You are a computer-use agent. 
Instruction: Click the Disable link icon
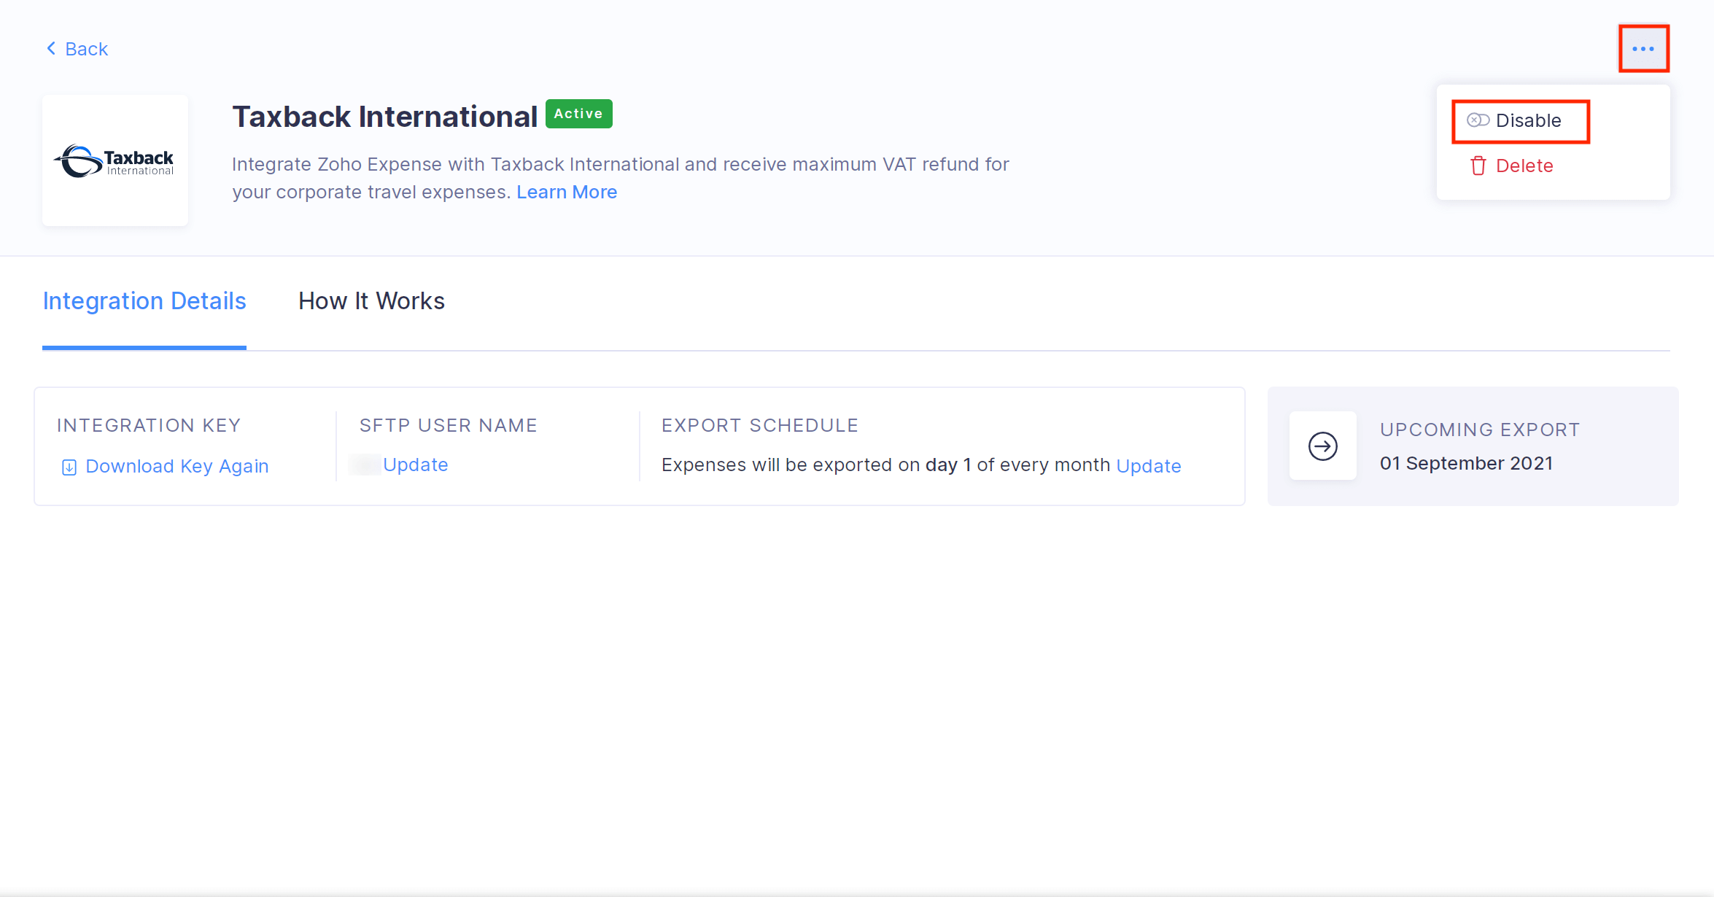click(x=1478, y=120)
